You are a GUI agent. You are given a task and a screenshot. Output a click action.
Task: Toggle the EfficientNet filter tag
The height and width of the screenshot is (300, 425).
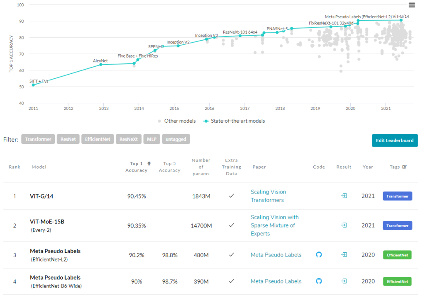pos(97,139)
